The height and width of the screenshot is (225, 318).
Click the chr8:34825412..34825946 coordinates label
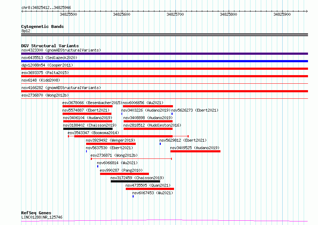[46, 8]
